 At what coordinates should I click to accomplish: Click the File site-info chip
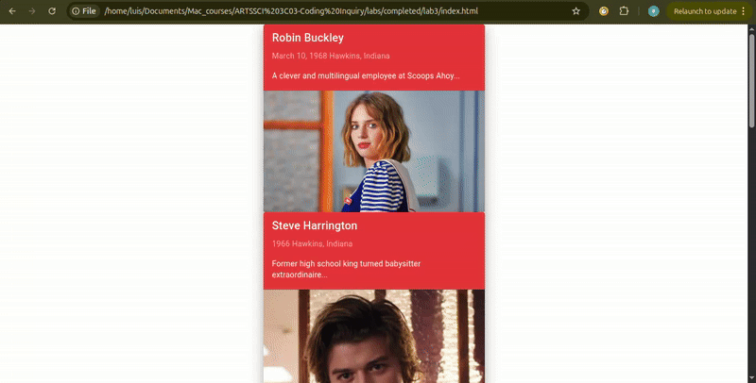(x=84, y=11)
